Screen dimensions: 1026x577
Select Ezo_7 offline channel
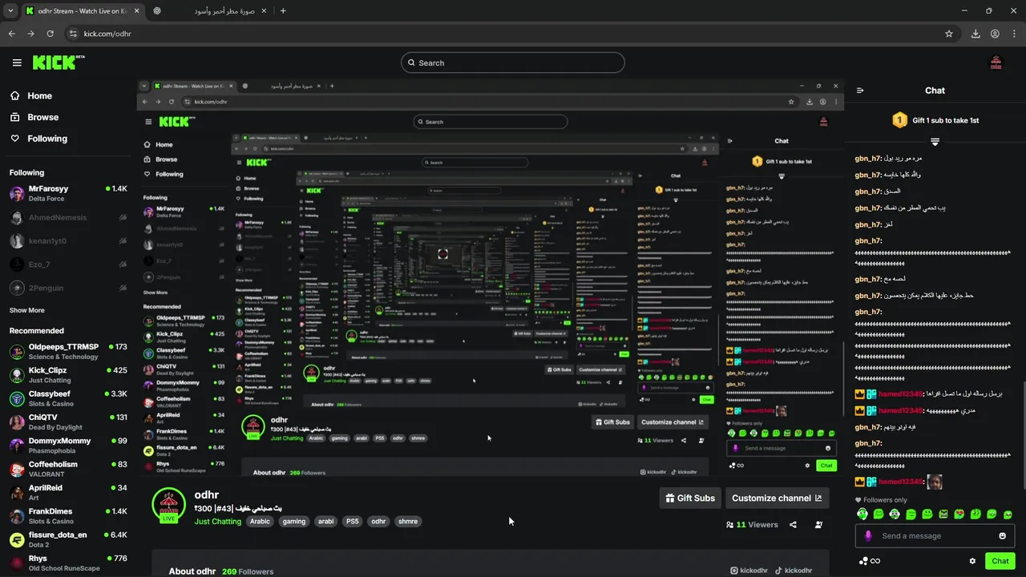coord(68,264)
